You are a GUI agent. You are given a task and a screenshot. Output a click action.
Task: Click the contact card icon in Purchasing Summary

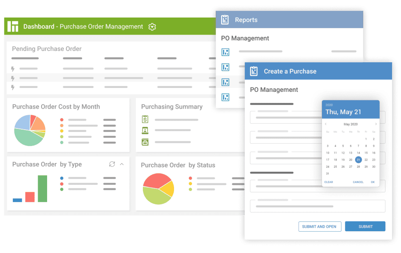pyautogui.click(x=146, y=131)
